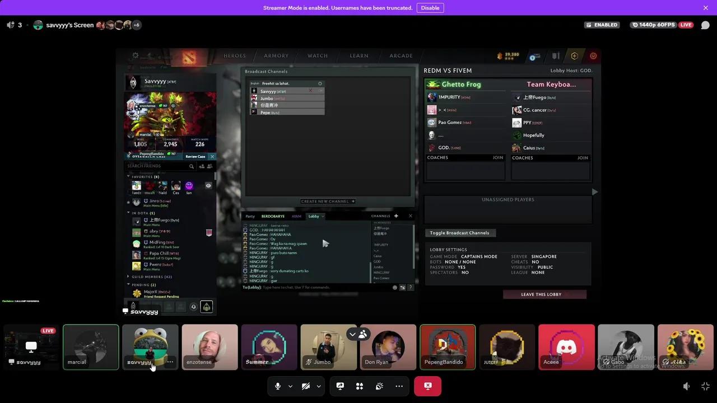The width and height of the screenshot is (717, 403).
Task: Open chat help question icon
Action: click(411, 287)
